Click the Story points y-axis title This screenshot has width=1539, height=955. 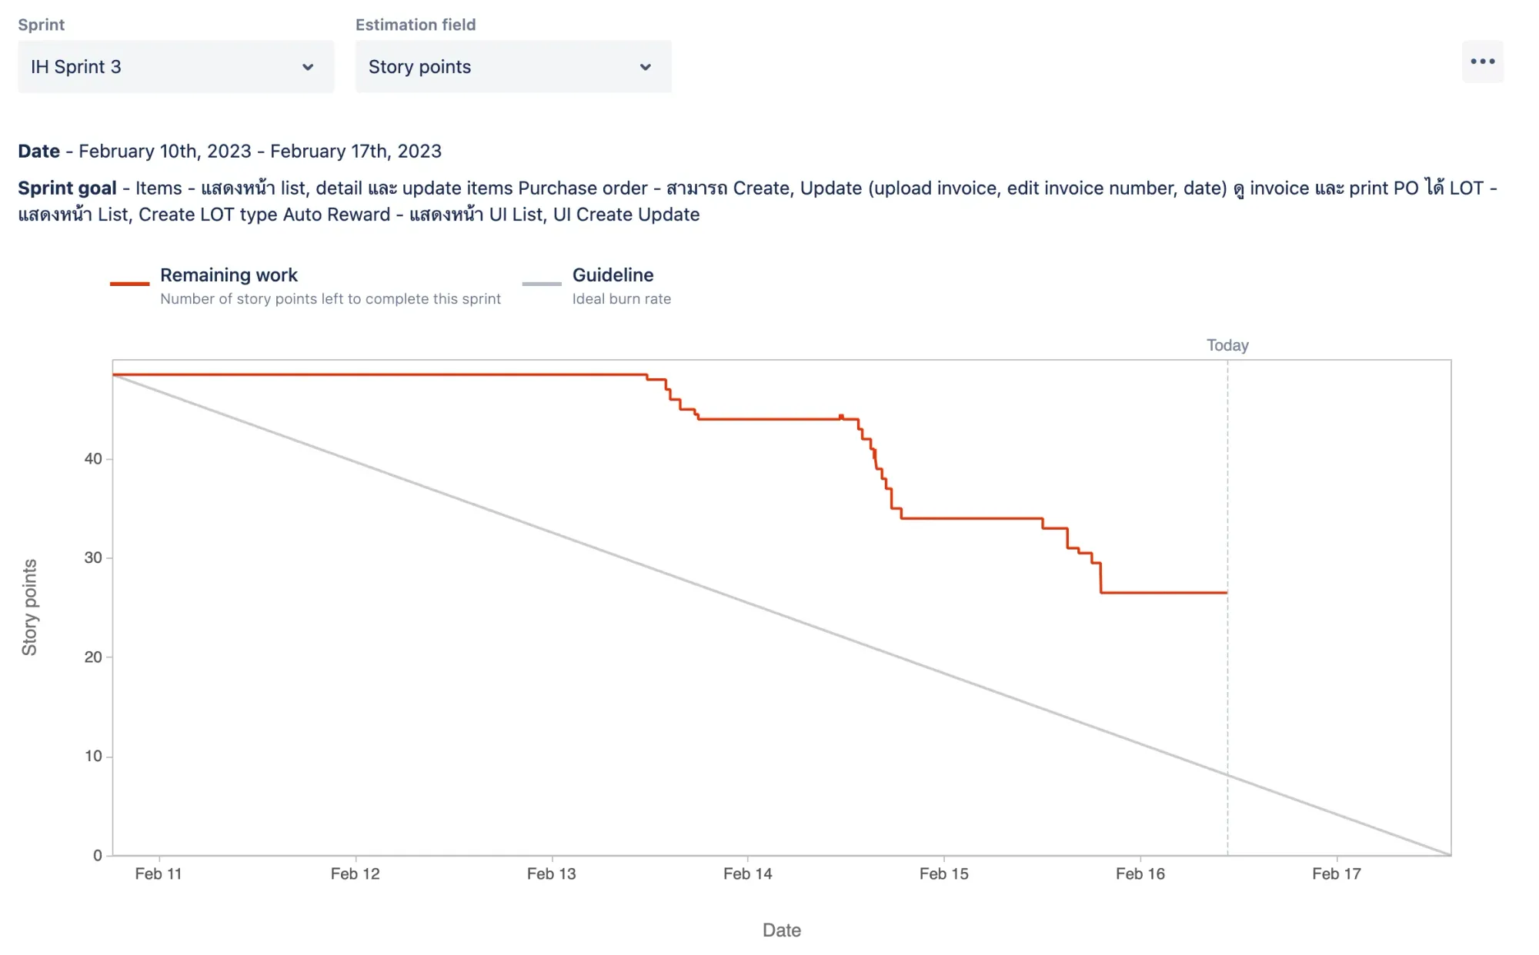(29, 607)
